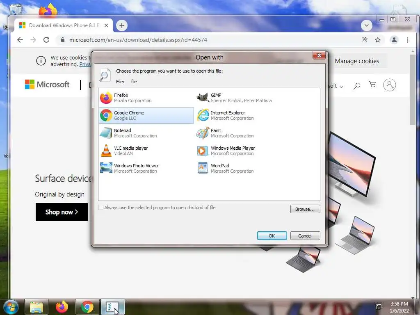Select GIMP in the program list
The height and width of the screenshot is (315, 420).
pos(243,98)
